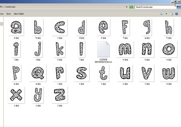Click the New folder button

[19, 14]
